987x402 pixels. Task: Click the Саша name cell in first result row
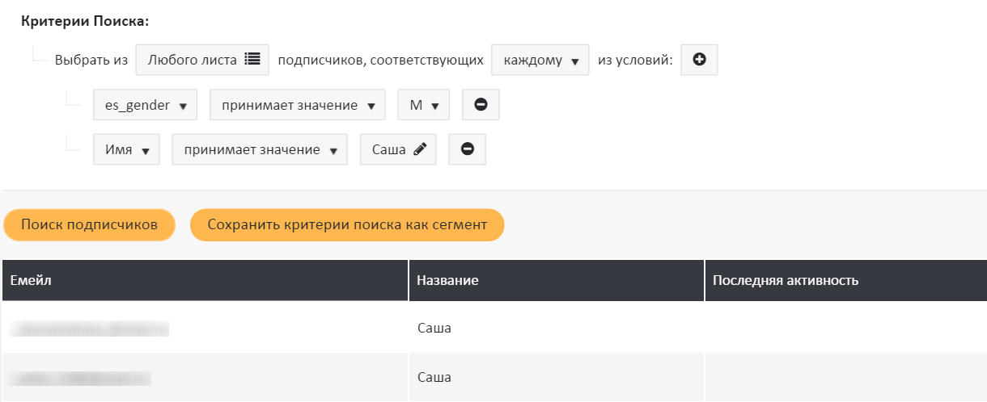[x=434, y=329]
